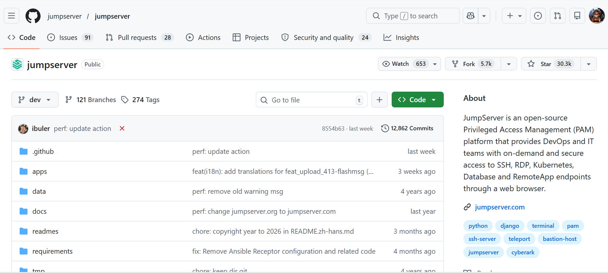Open the notifications inbox icon

click(577, 16)
